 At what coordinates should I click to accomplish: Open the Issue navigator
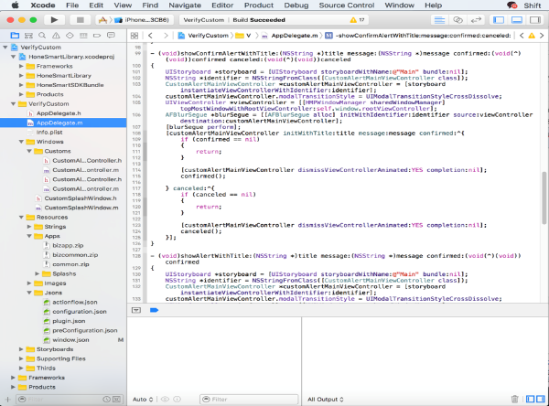(56, 36)
